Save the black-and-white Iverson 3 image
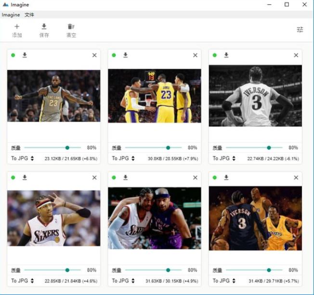The height and width of the screenshot is (295, 314). pos(226,55)
